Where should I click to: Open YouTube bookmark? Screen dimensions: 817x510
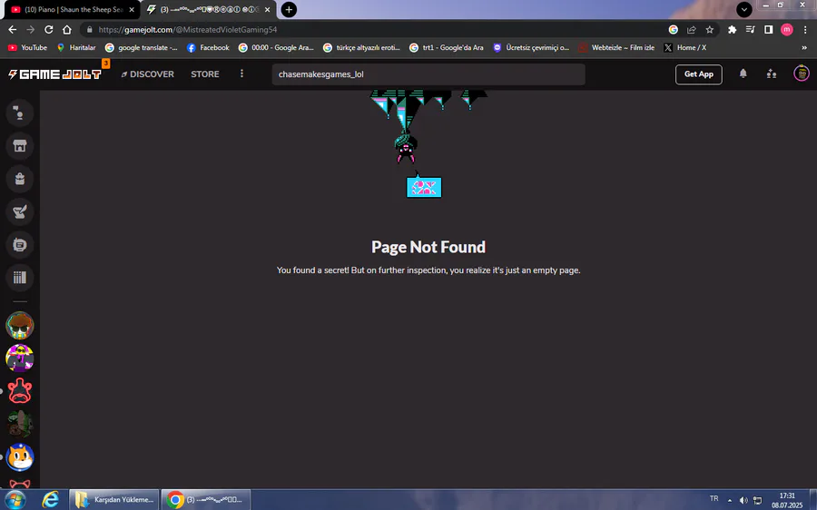click(x=27, y=47)
